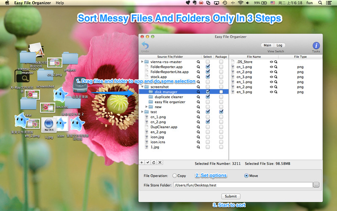Image resolution: width=337 pixels, height=211 pixels.
Task: Click the Wi-Fi icon in menu bar
Action: (x=241, y=3)
